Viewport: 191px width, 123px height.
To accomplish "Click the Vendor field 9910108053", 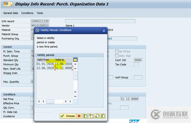I will [40, 25].
